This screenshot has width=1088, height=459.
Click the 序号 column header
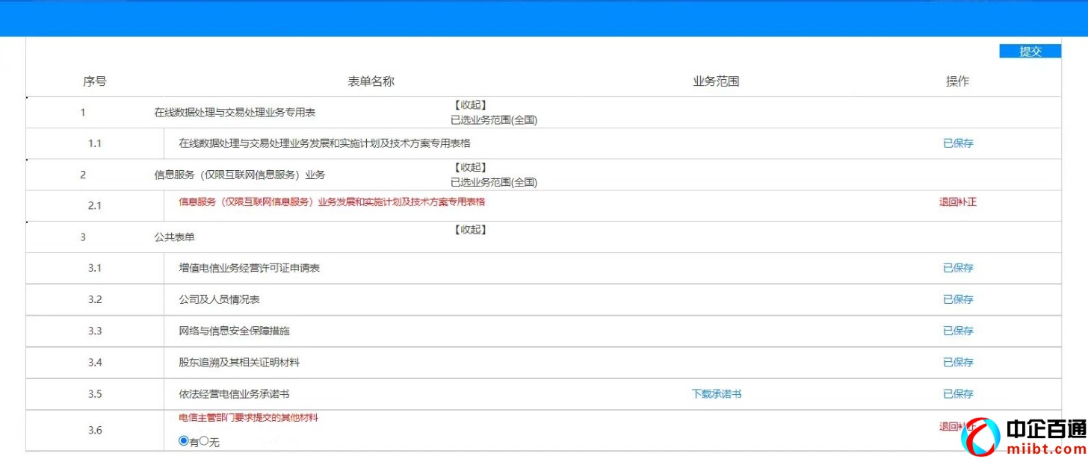pos(95,81)
